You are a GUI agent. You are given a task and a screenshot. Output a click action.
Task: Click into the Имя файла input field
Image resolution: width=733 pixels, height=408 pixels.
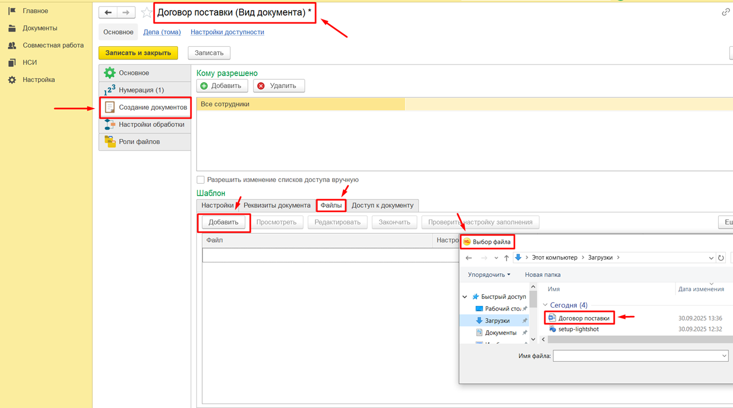tap(636, 356)
